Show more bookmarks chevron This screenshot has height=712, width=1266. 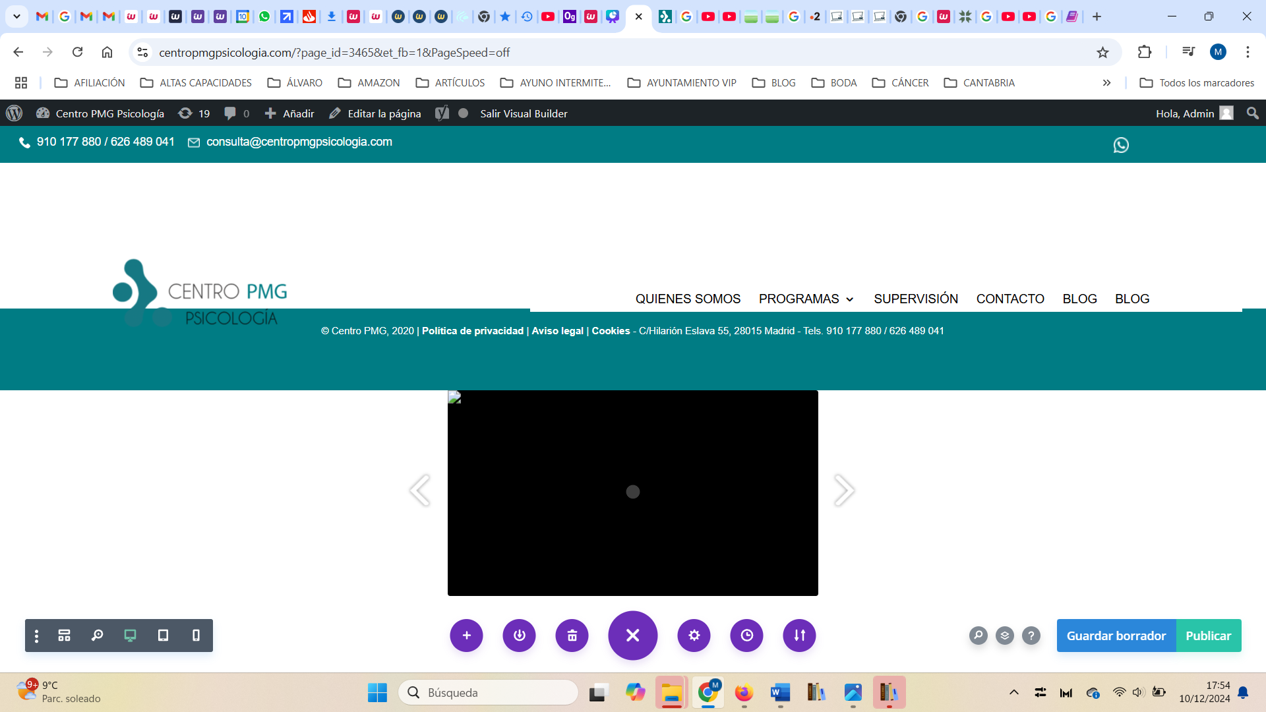pos(1106,82)
